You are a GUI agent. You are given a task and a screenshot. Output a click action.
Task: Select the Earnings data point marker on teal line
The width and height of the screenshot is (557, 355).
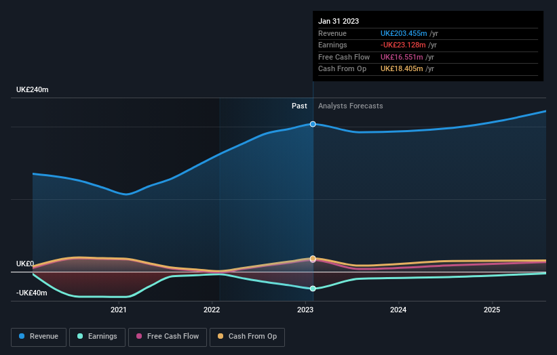(313, 289)
